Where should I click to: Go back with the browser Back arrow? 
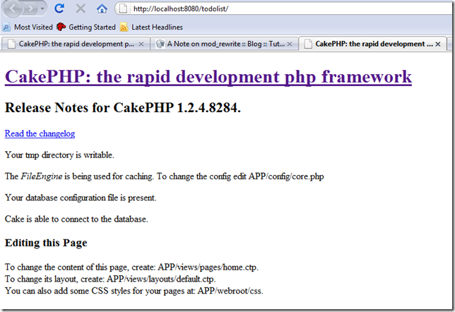(13, 8)
